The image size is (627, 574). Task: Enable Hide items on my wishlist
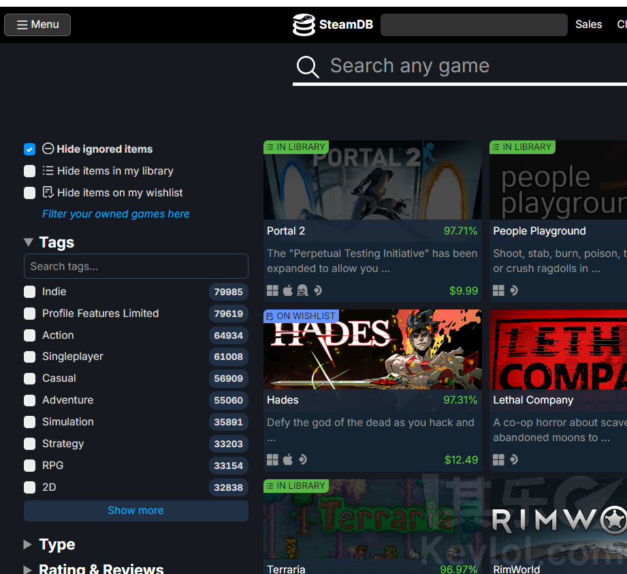pyautogui.click(x=29, y=193)
